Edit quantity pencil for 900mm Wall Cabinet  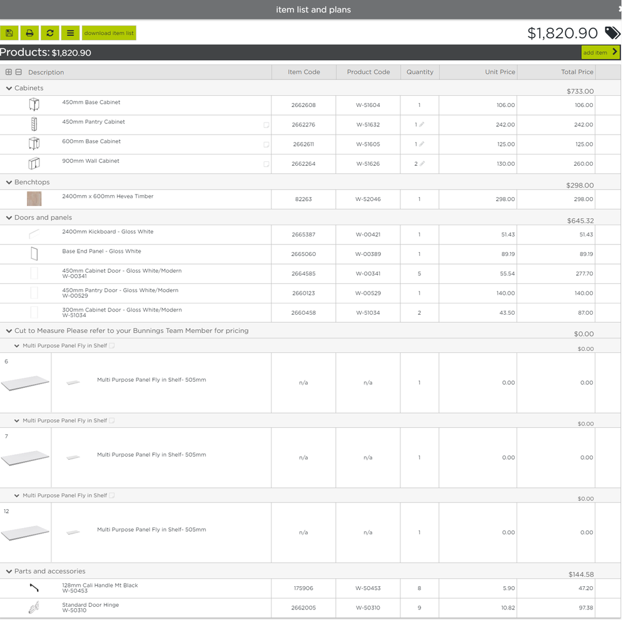click(422, 164)
